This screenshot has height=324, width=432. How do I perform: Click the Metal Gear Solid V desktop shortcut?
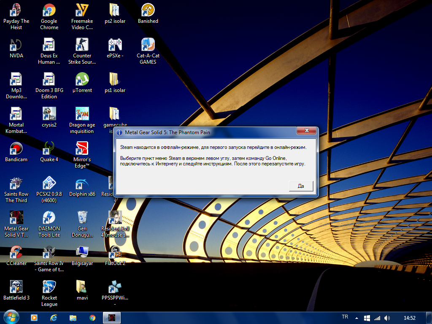pos(16,224)
